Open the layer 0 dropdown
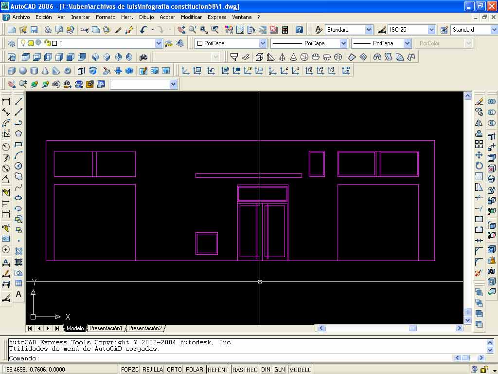Screen dimensions: 498x374 coord(159,43)
